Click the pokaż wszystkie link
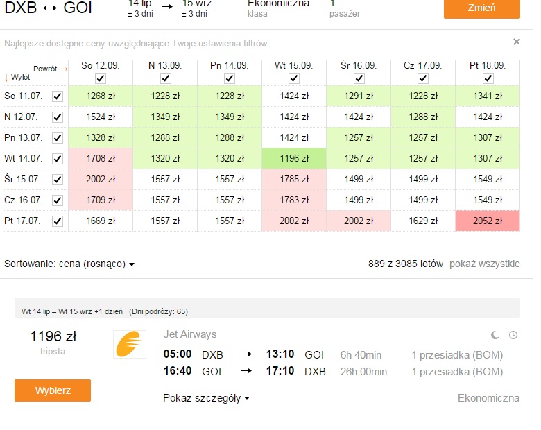 484,264
